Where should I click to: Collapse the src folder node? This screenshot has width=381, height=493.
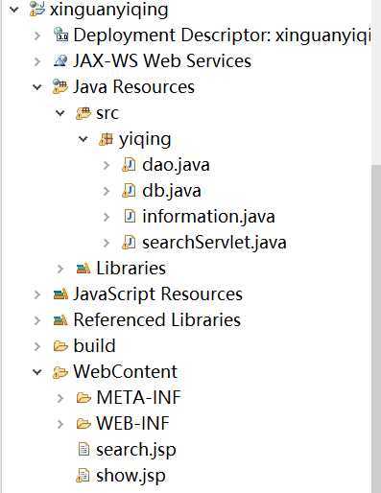click(60, 113)
